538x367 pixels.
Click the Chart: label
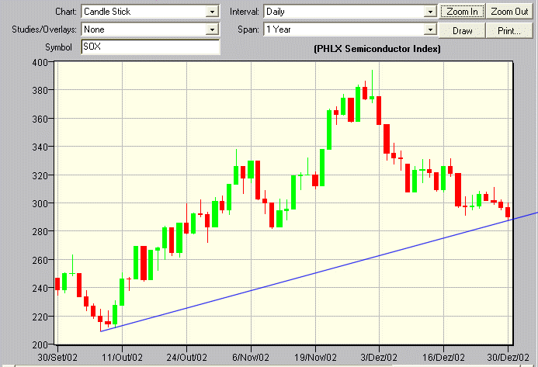click(66, 12)
